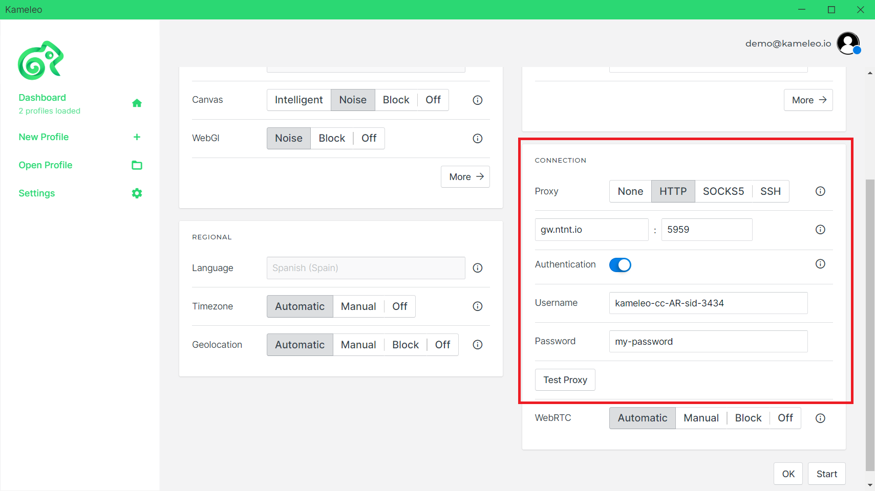Select SOCKS5 proxy type

point(723,191)
